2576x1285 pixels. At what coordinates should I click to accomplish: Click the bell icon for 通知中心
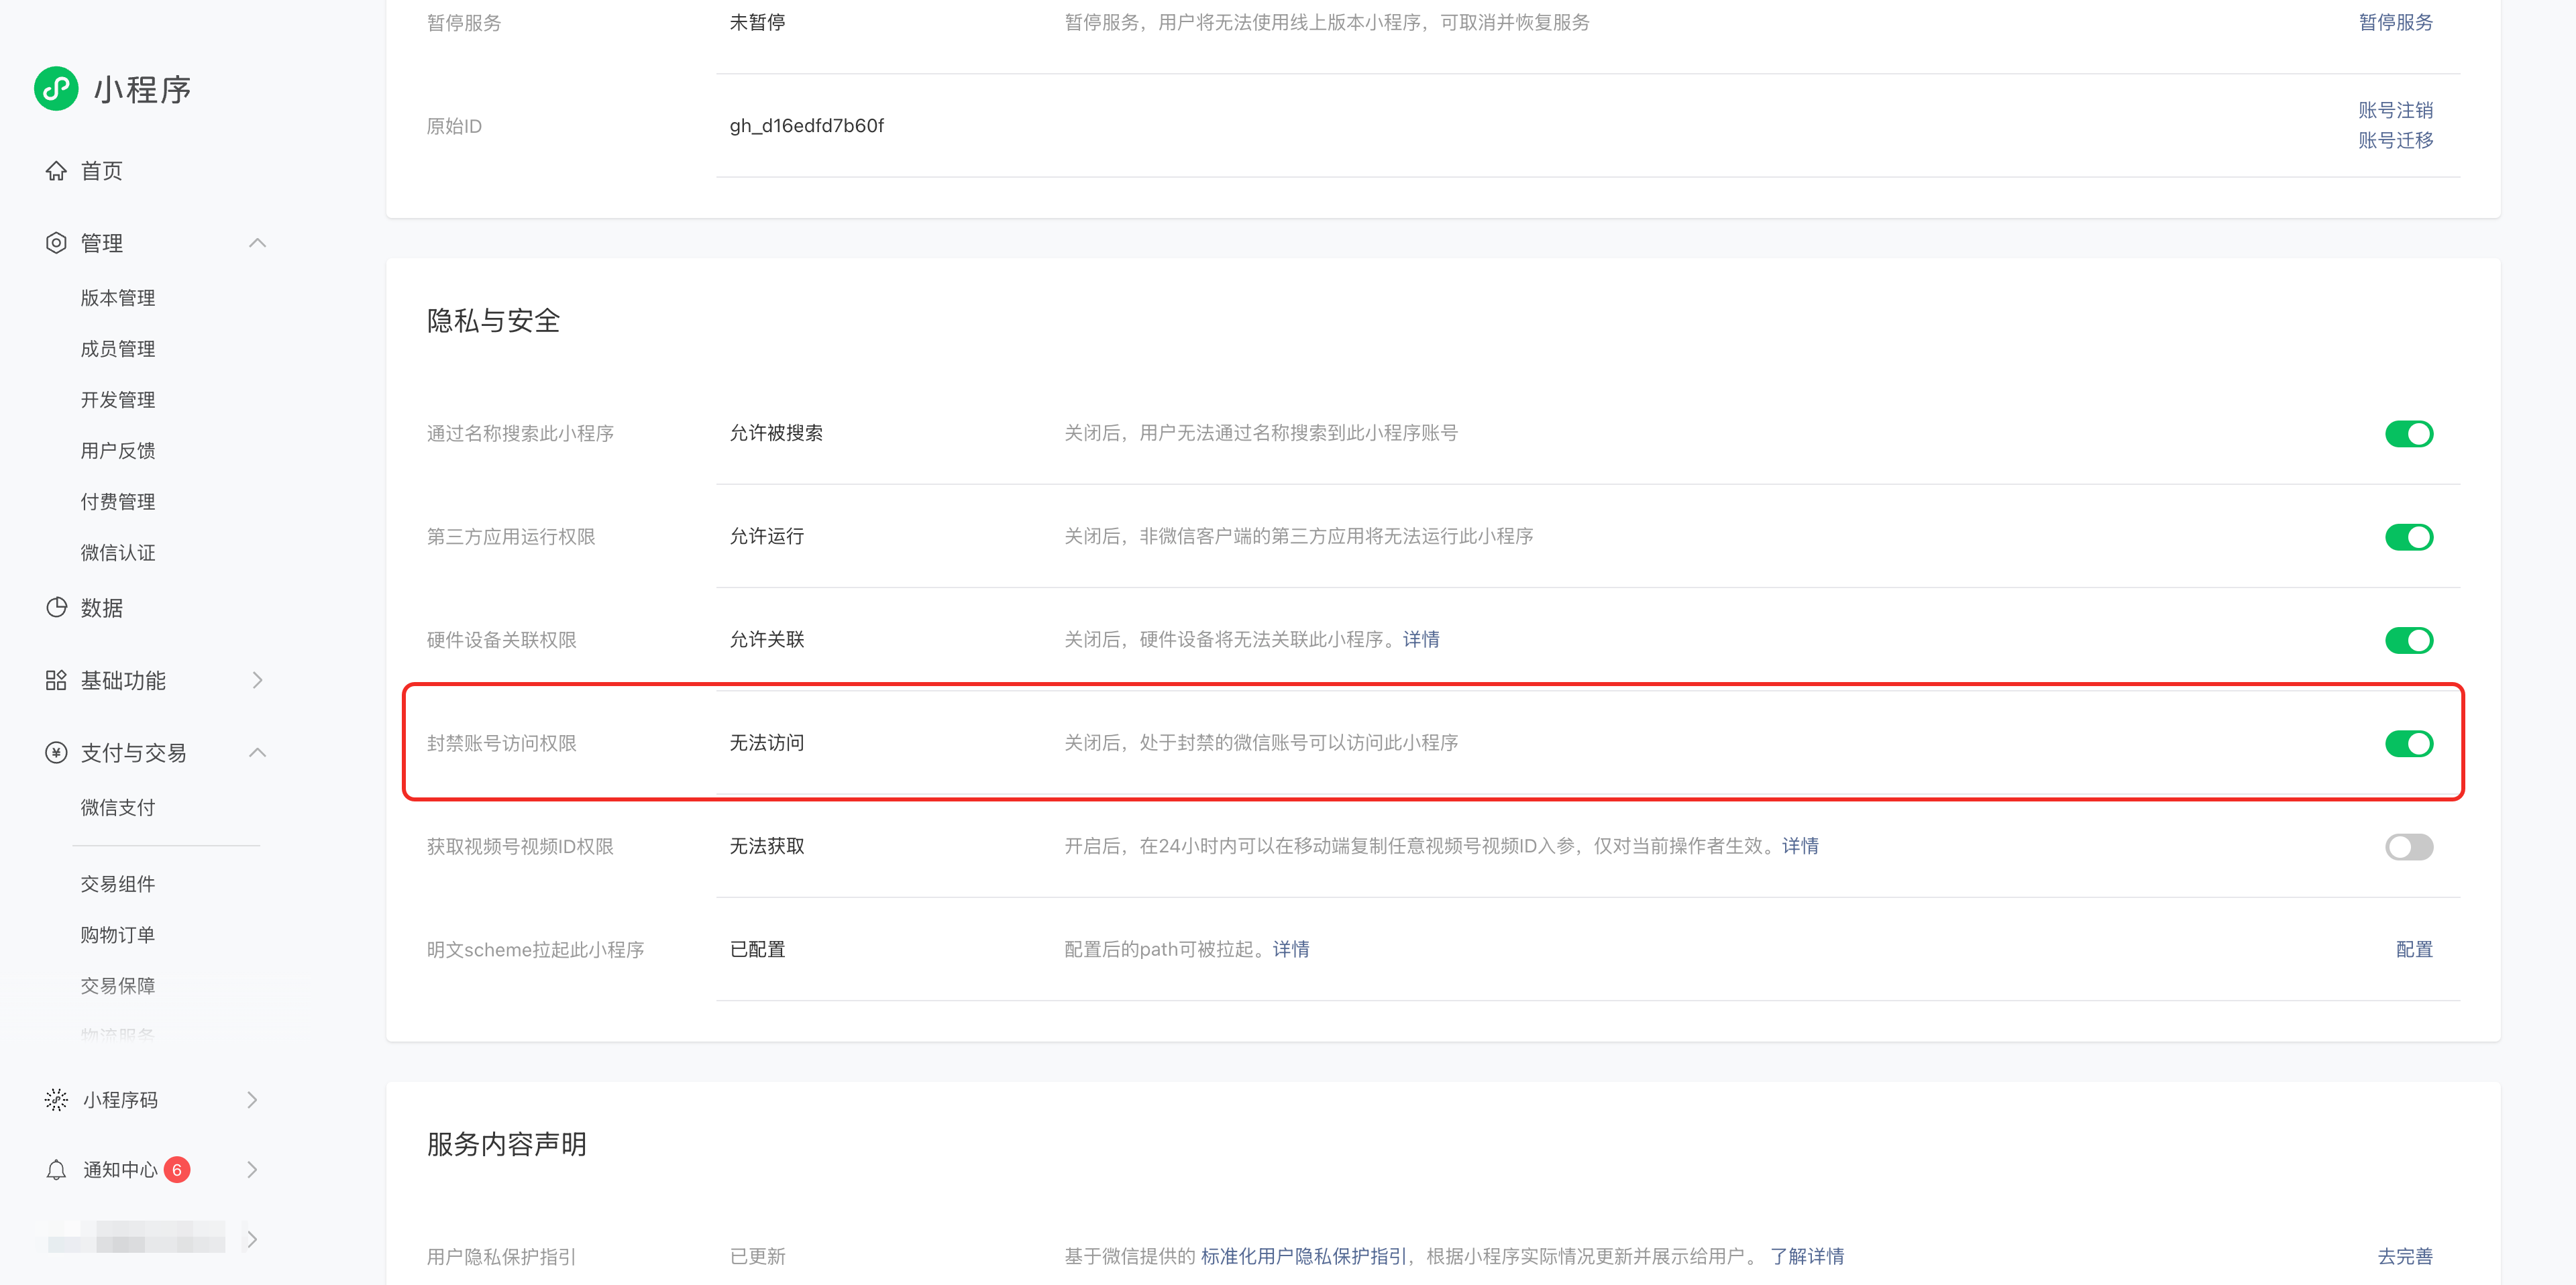point(56,1169)
